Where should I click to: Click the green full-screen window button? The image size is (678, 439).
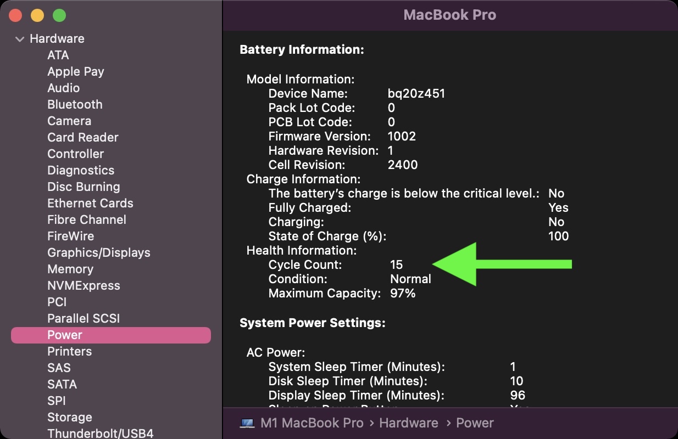click(x=59, y=15)
